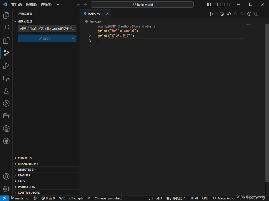Viewport: 269px width, 201px height.
Task: Change the UTF-8 encoding in status bar
Action: point(194,198)
